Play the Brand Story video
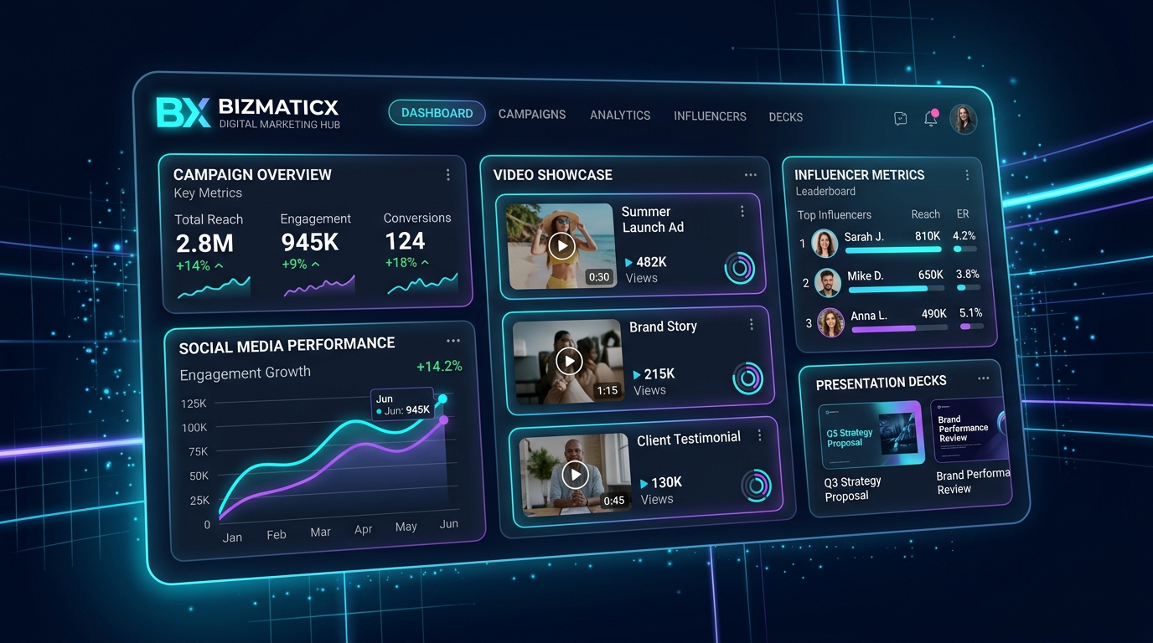 [569, 361]
